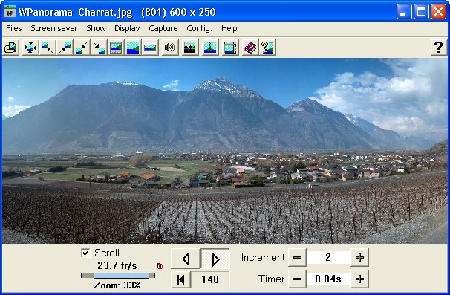Close the WPanorama window
This screenshot has width=450, height=295.
point(438,12)
